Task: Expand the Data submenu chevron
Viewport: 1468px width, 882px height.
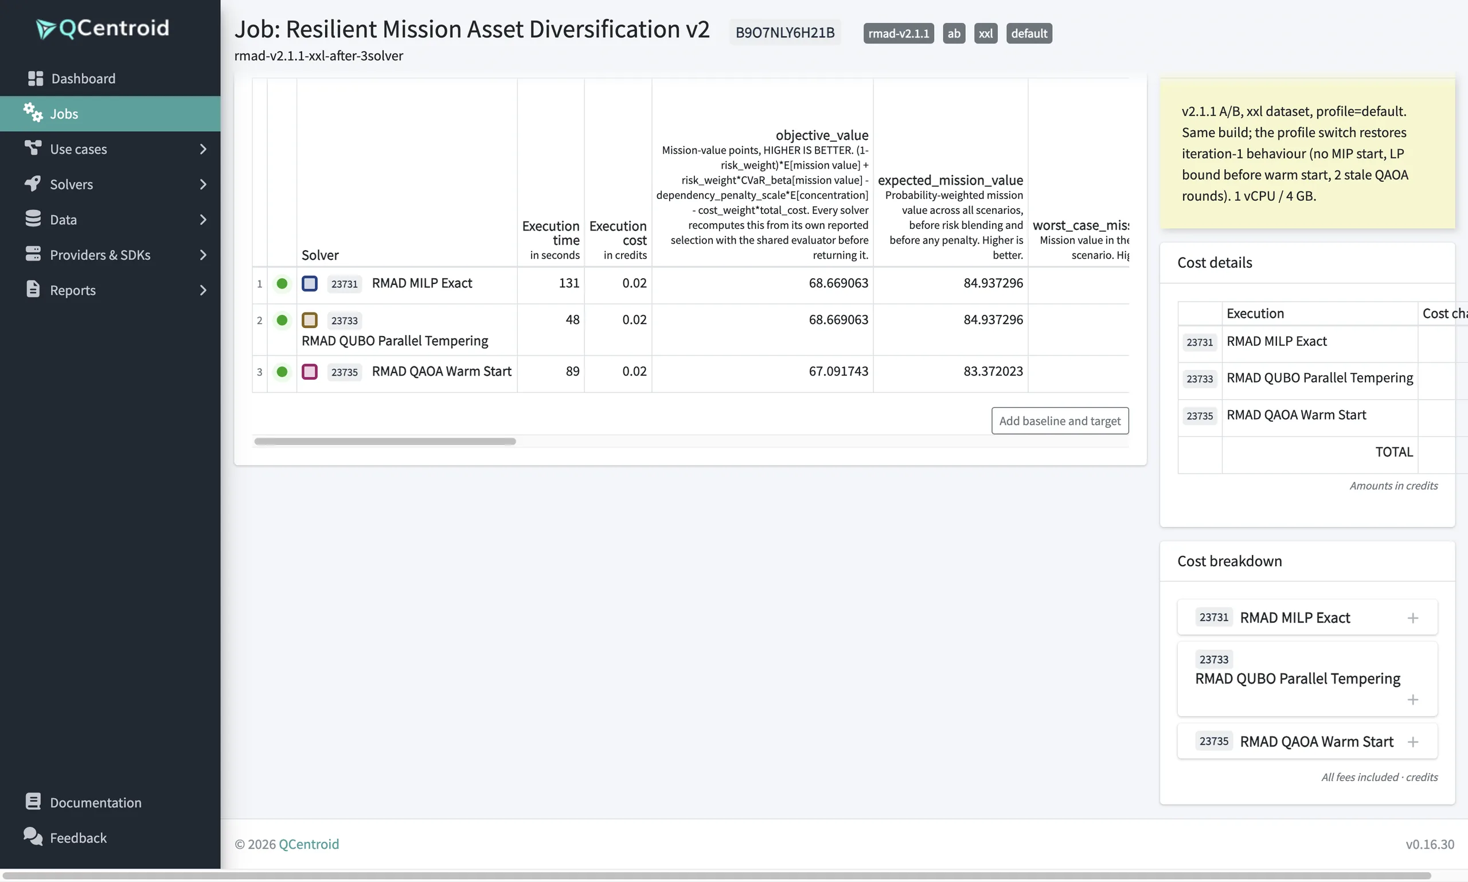Action: point(203,220)
